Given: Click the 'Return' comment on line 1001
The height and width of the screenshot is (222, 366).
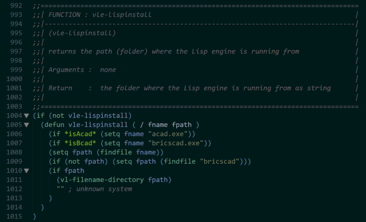Looking at the screenshot, I should 60,88.
